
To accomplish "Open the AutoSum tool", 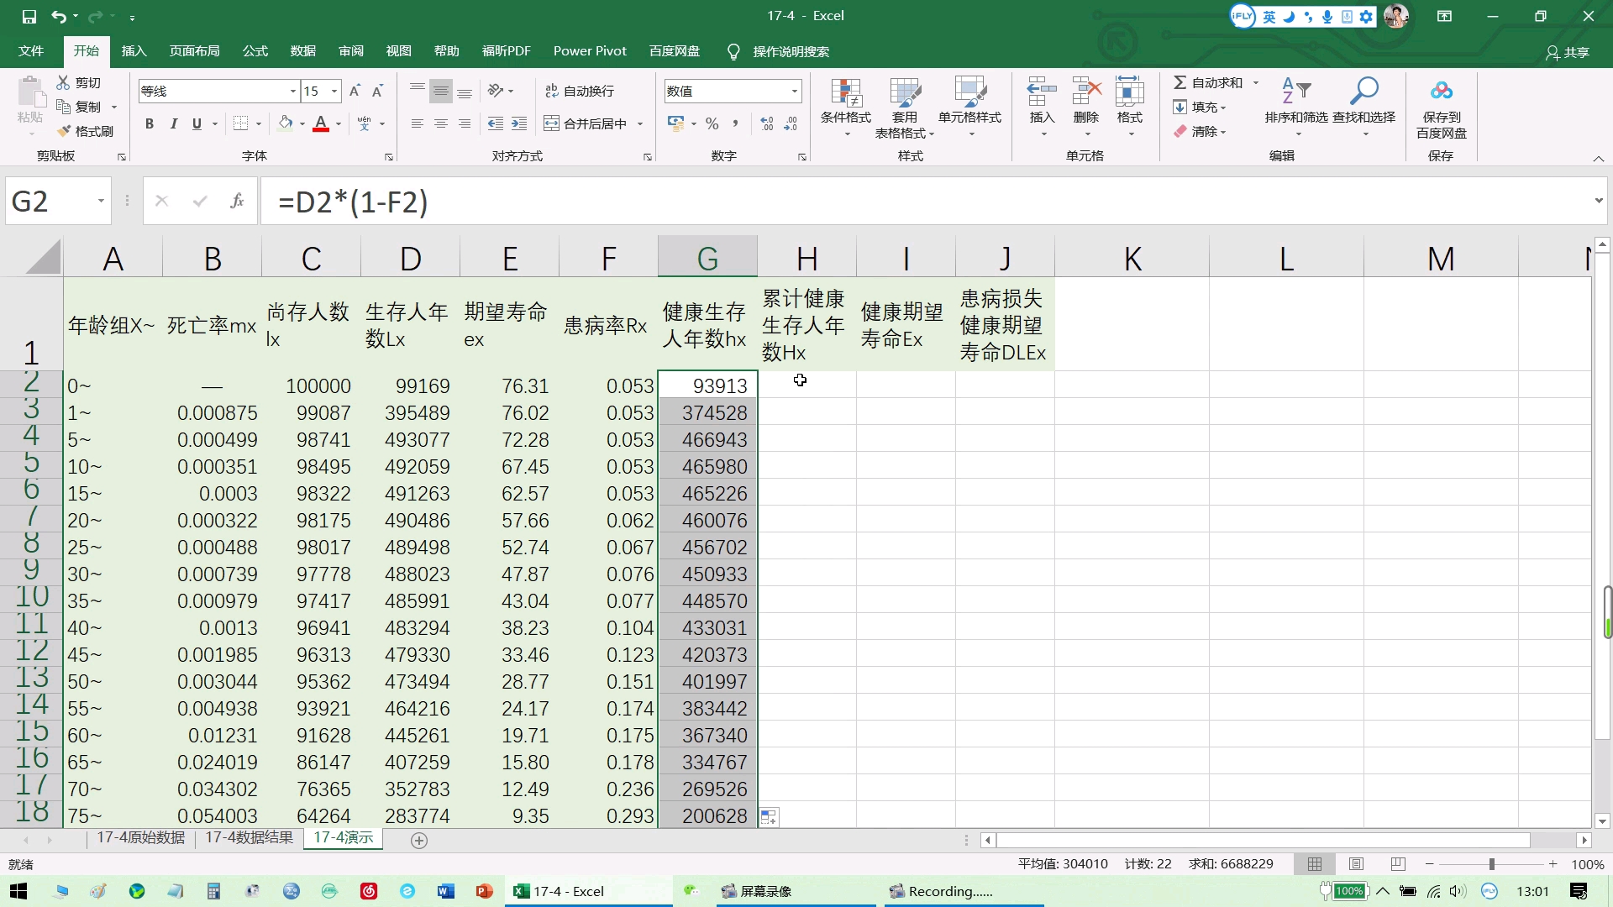I will click(x=1207, y=82).
